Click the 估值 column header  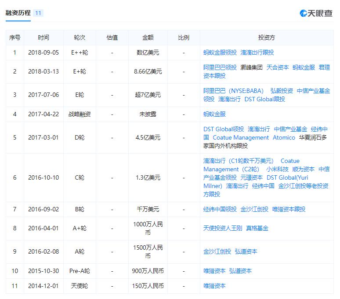[x=112, y=38]
